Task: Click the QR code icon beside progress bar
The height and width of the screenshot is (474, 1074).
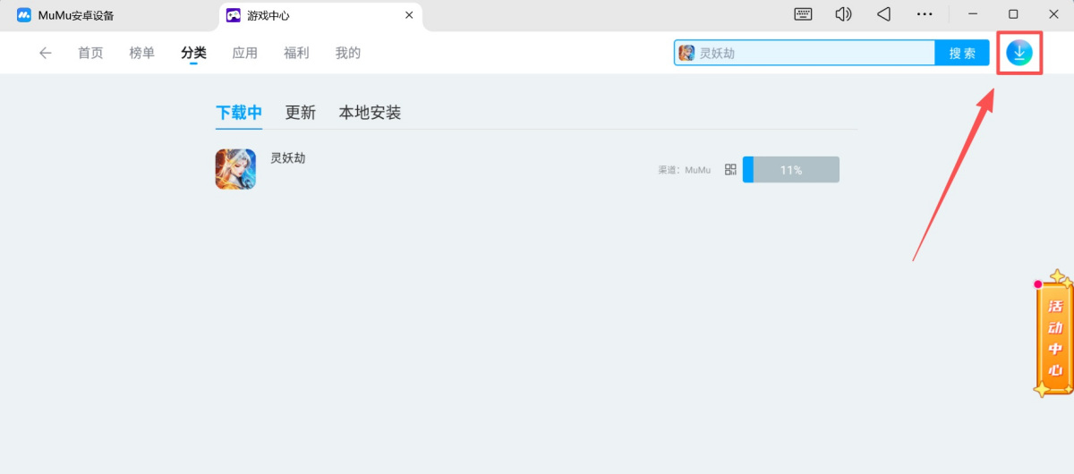Action: 730,169
